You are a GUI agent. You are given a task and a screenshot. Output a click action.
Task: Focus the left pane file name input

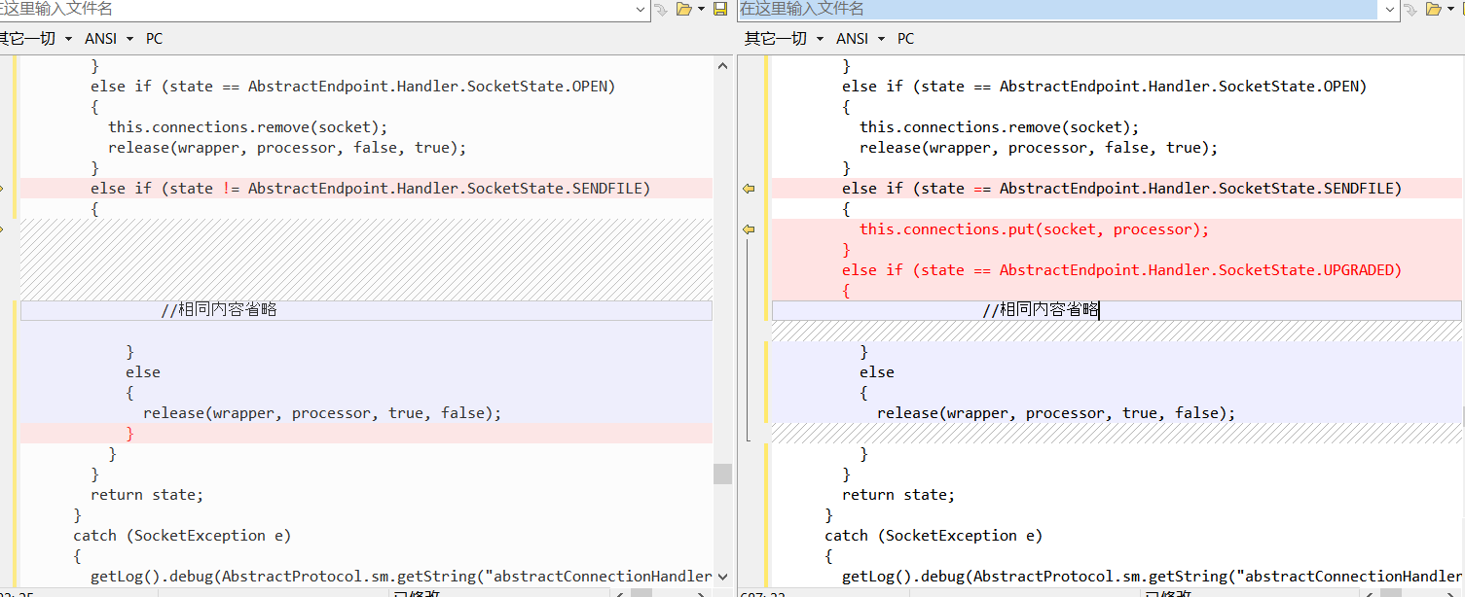316,9
